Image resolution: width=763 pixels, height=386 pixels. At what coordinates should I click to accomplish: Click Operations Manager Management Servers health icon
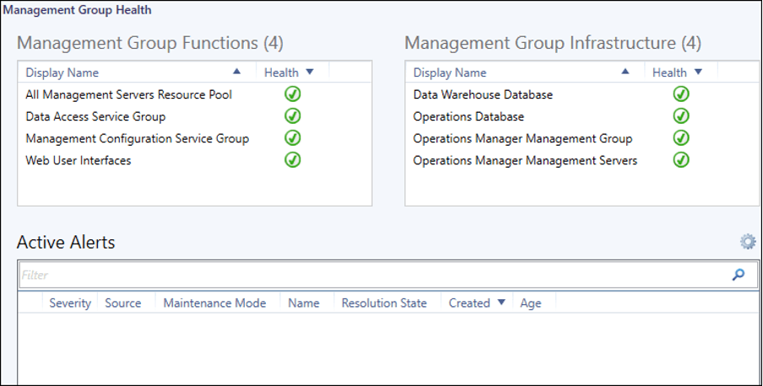click(681, 159)
